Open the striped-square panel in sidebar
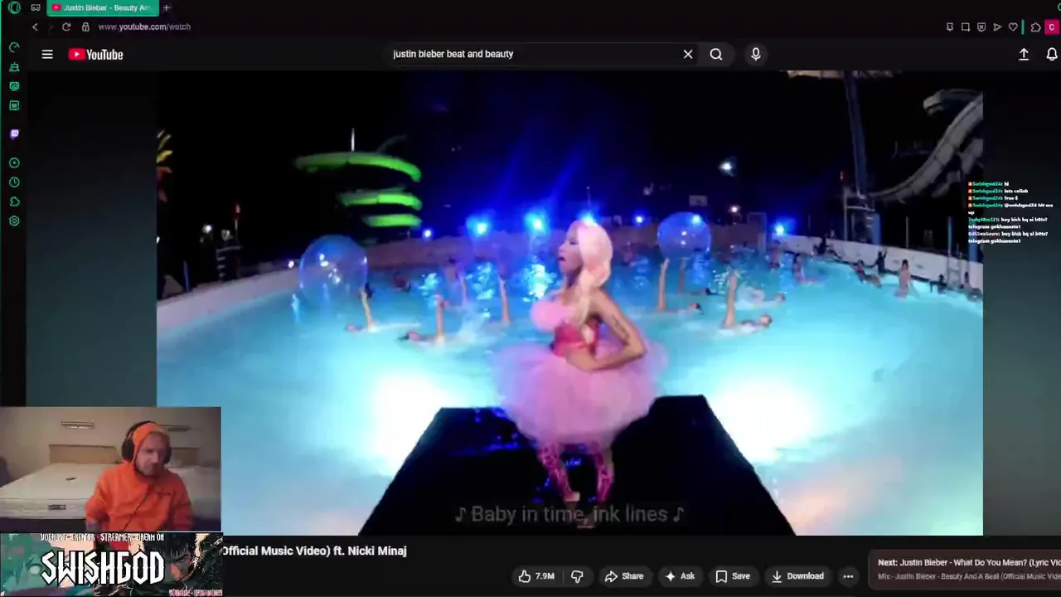Image resolution: width=1061 pixels, height=597 pixels. click(x=14, y=86)
